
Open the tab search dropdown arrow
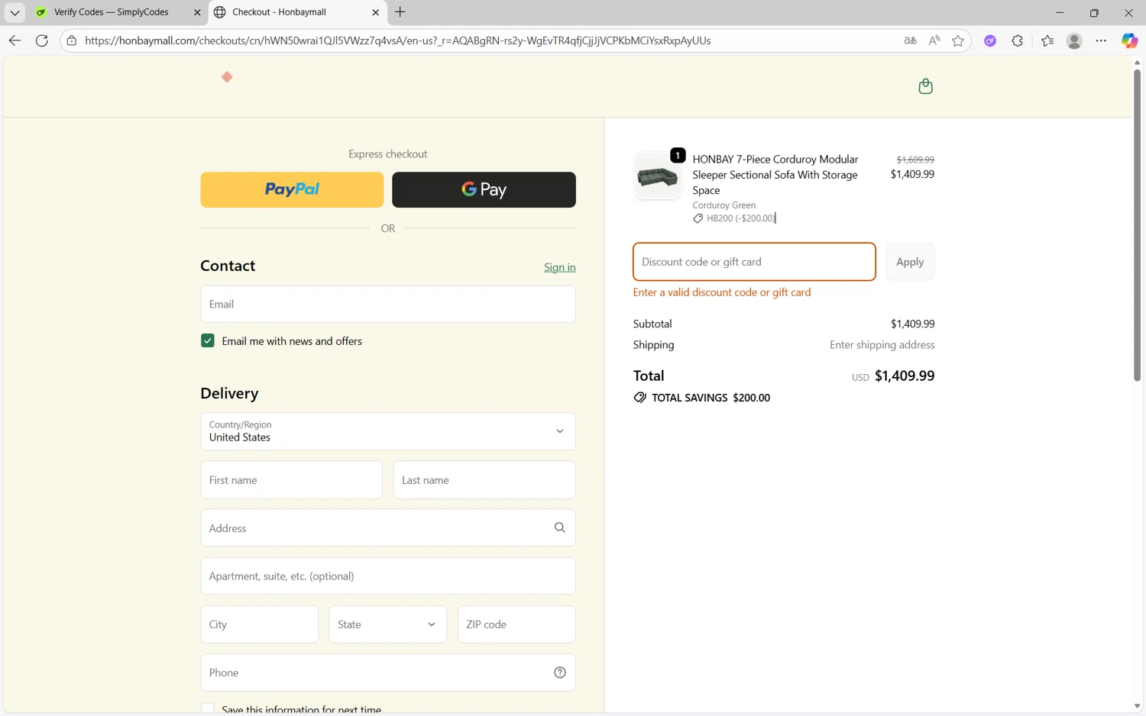15,12
